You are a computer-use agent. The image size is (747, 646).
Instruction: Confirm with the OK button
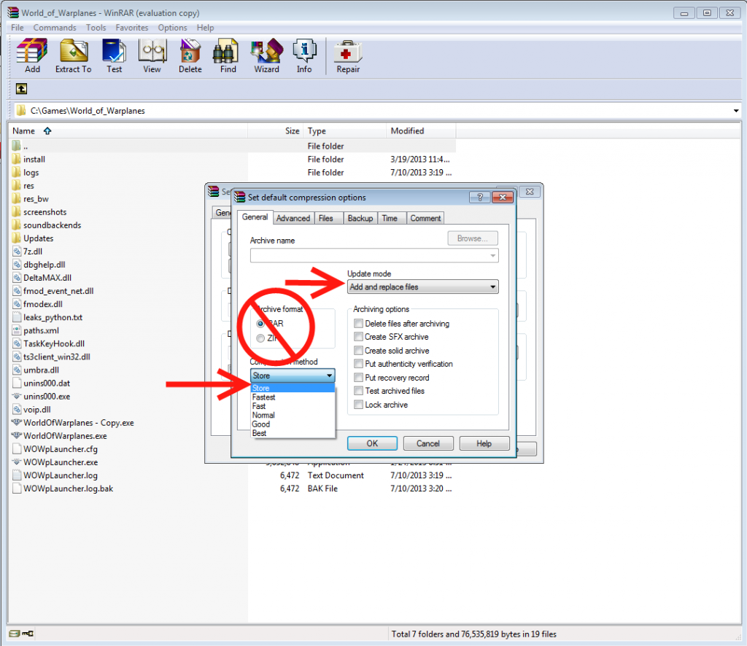[372, 443]
